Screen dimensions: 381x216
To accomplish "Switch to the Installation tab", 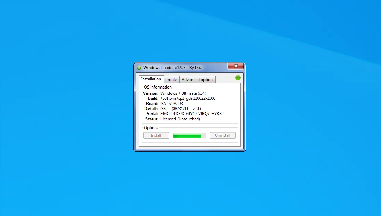I will 151,79.
